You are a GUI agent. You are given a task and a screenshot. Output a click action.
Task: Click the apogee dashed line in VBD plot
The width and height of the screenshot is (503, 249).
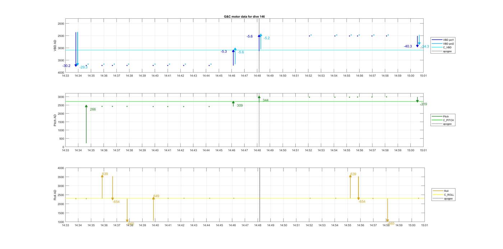point(259,46)
